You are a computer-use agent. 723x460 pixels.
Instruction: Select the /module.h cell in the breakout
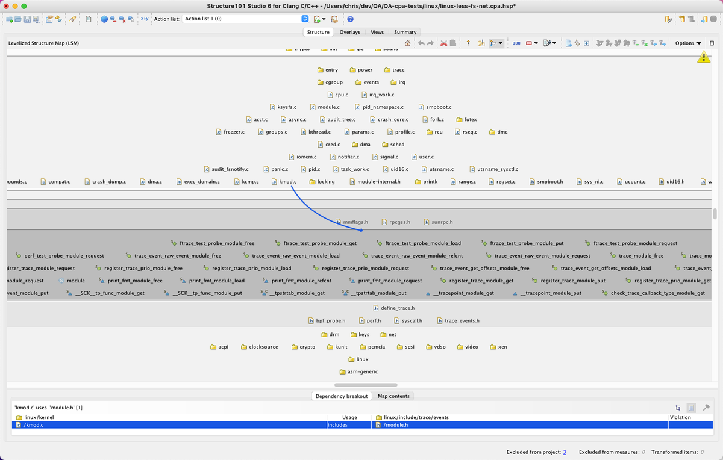520,424
